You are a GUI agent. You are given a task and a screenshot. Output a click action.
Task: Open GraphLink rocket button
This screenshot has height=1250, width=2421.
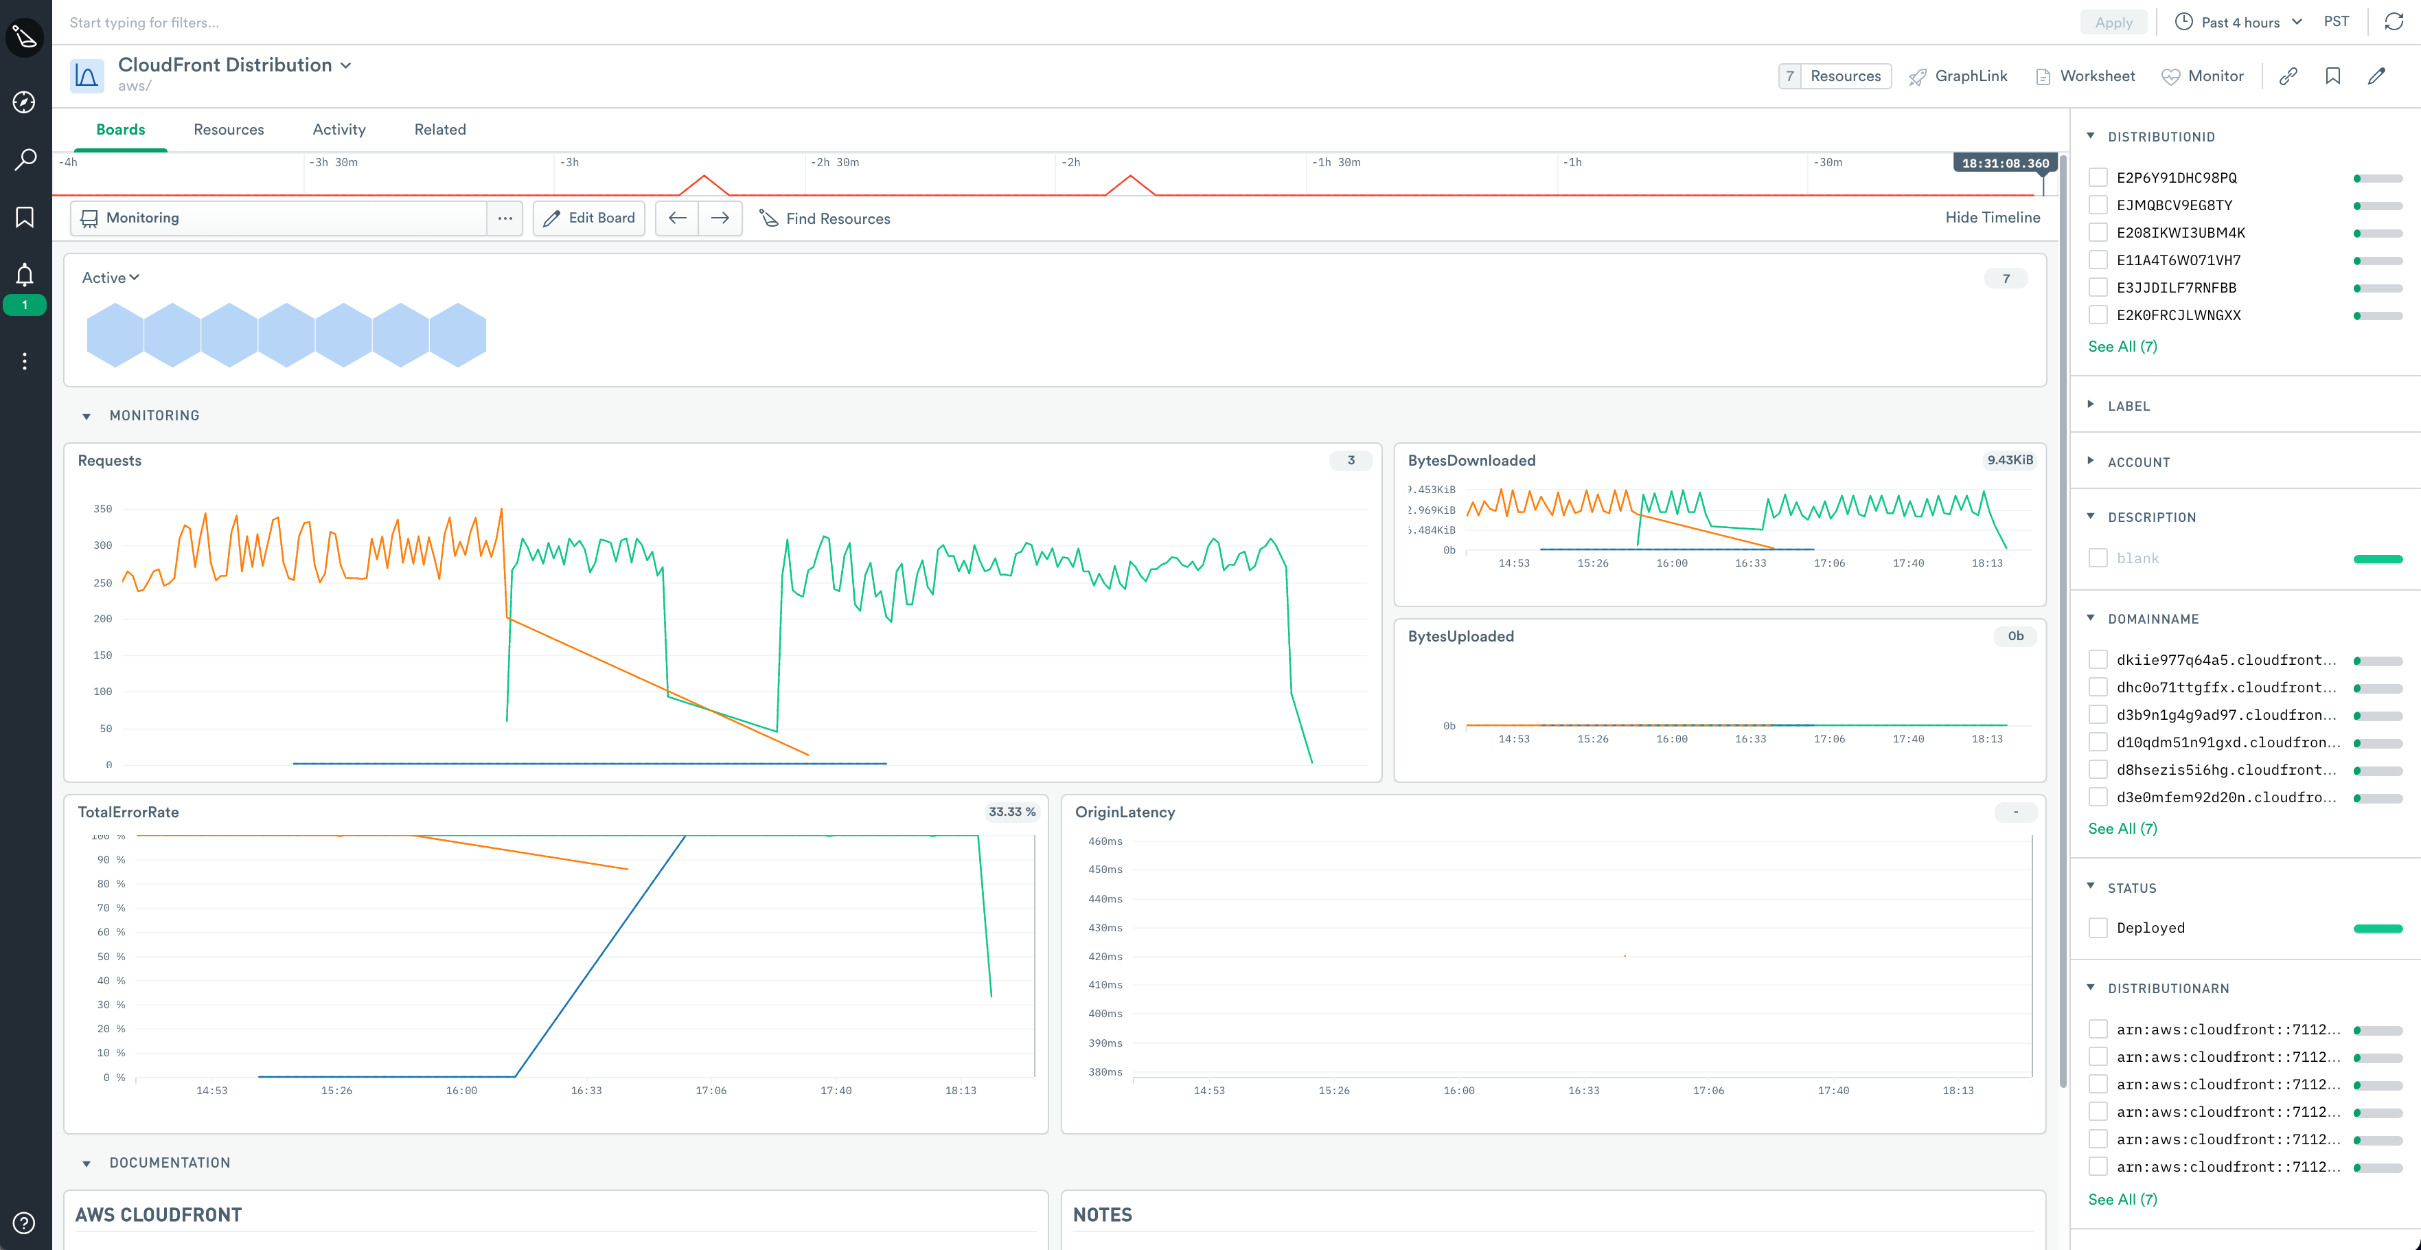[x=1959, y=76]
